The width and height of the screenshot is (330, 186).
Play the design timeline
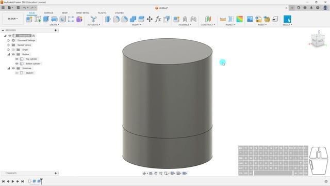click(x=13, y=181)
